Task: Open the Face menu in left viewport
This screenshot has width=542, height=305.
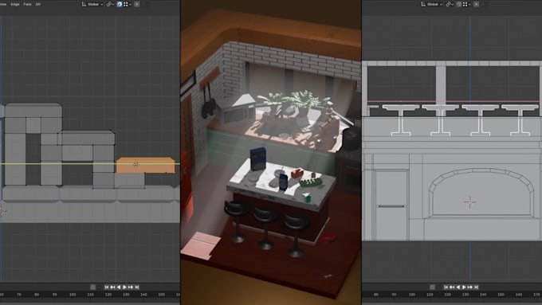Action: coord(27,4)
